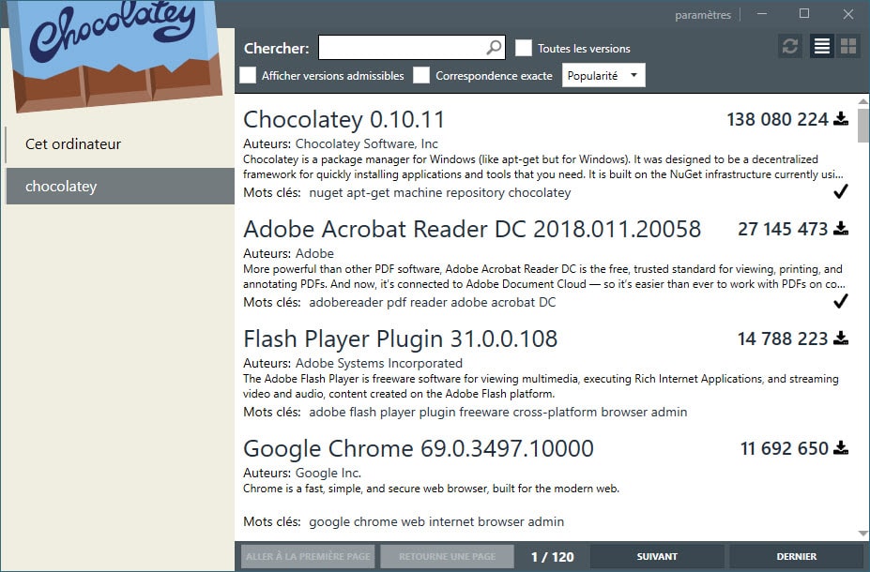
Task: Select chocolatey source in sidebar
Action: 120,187
